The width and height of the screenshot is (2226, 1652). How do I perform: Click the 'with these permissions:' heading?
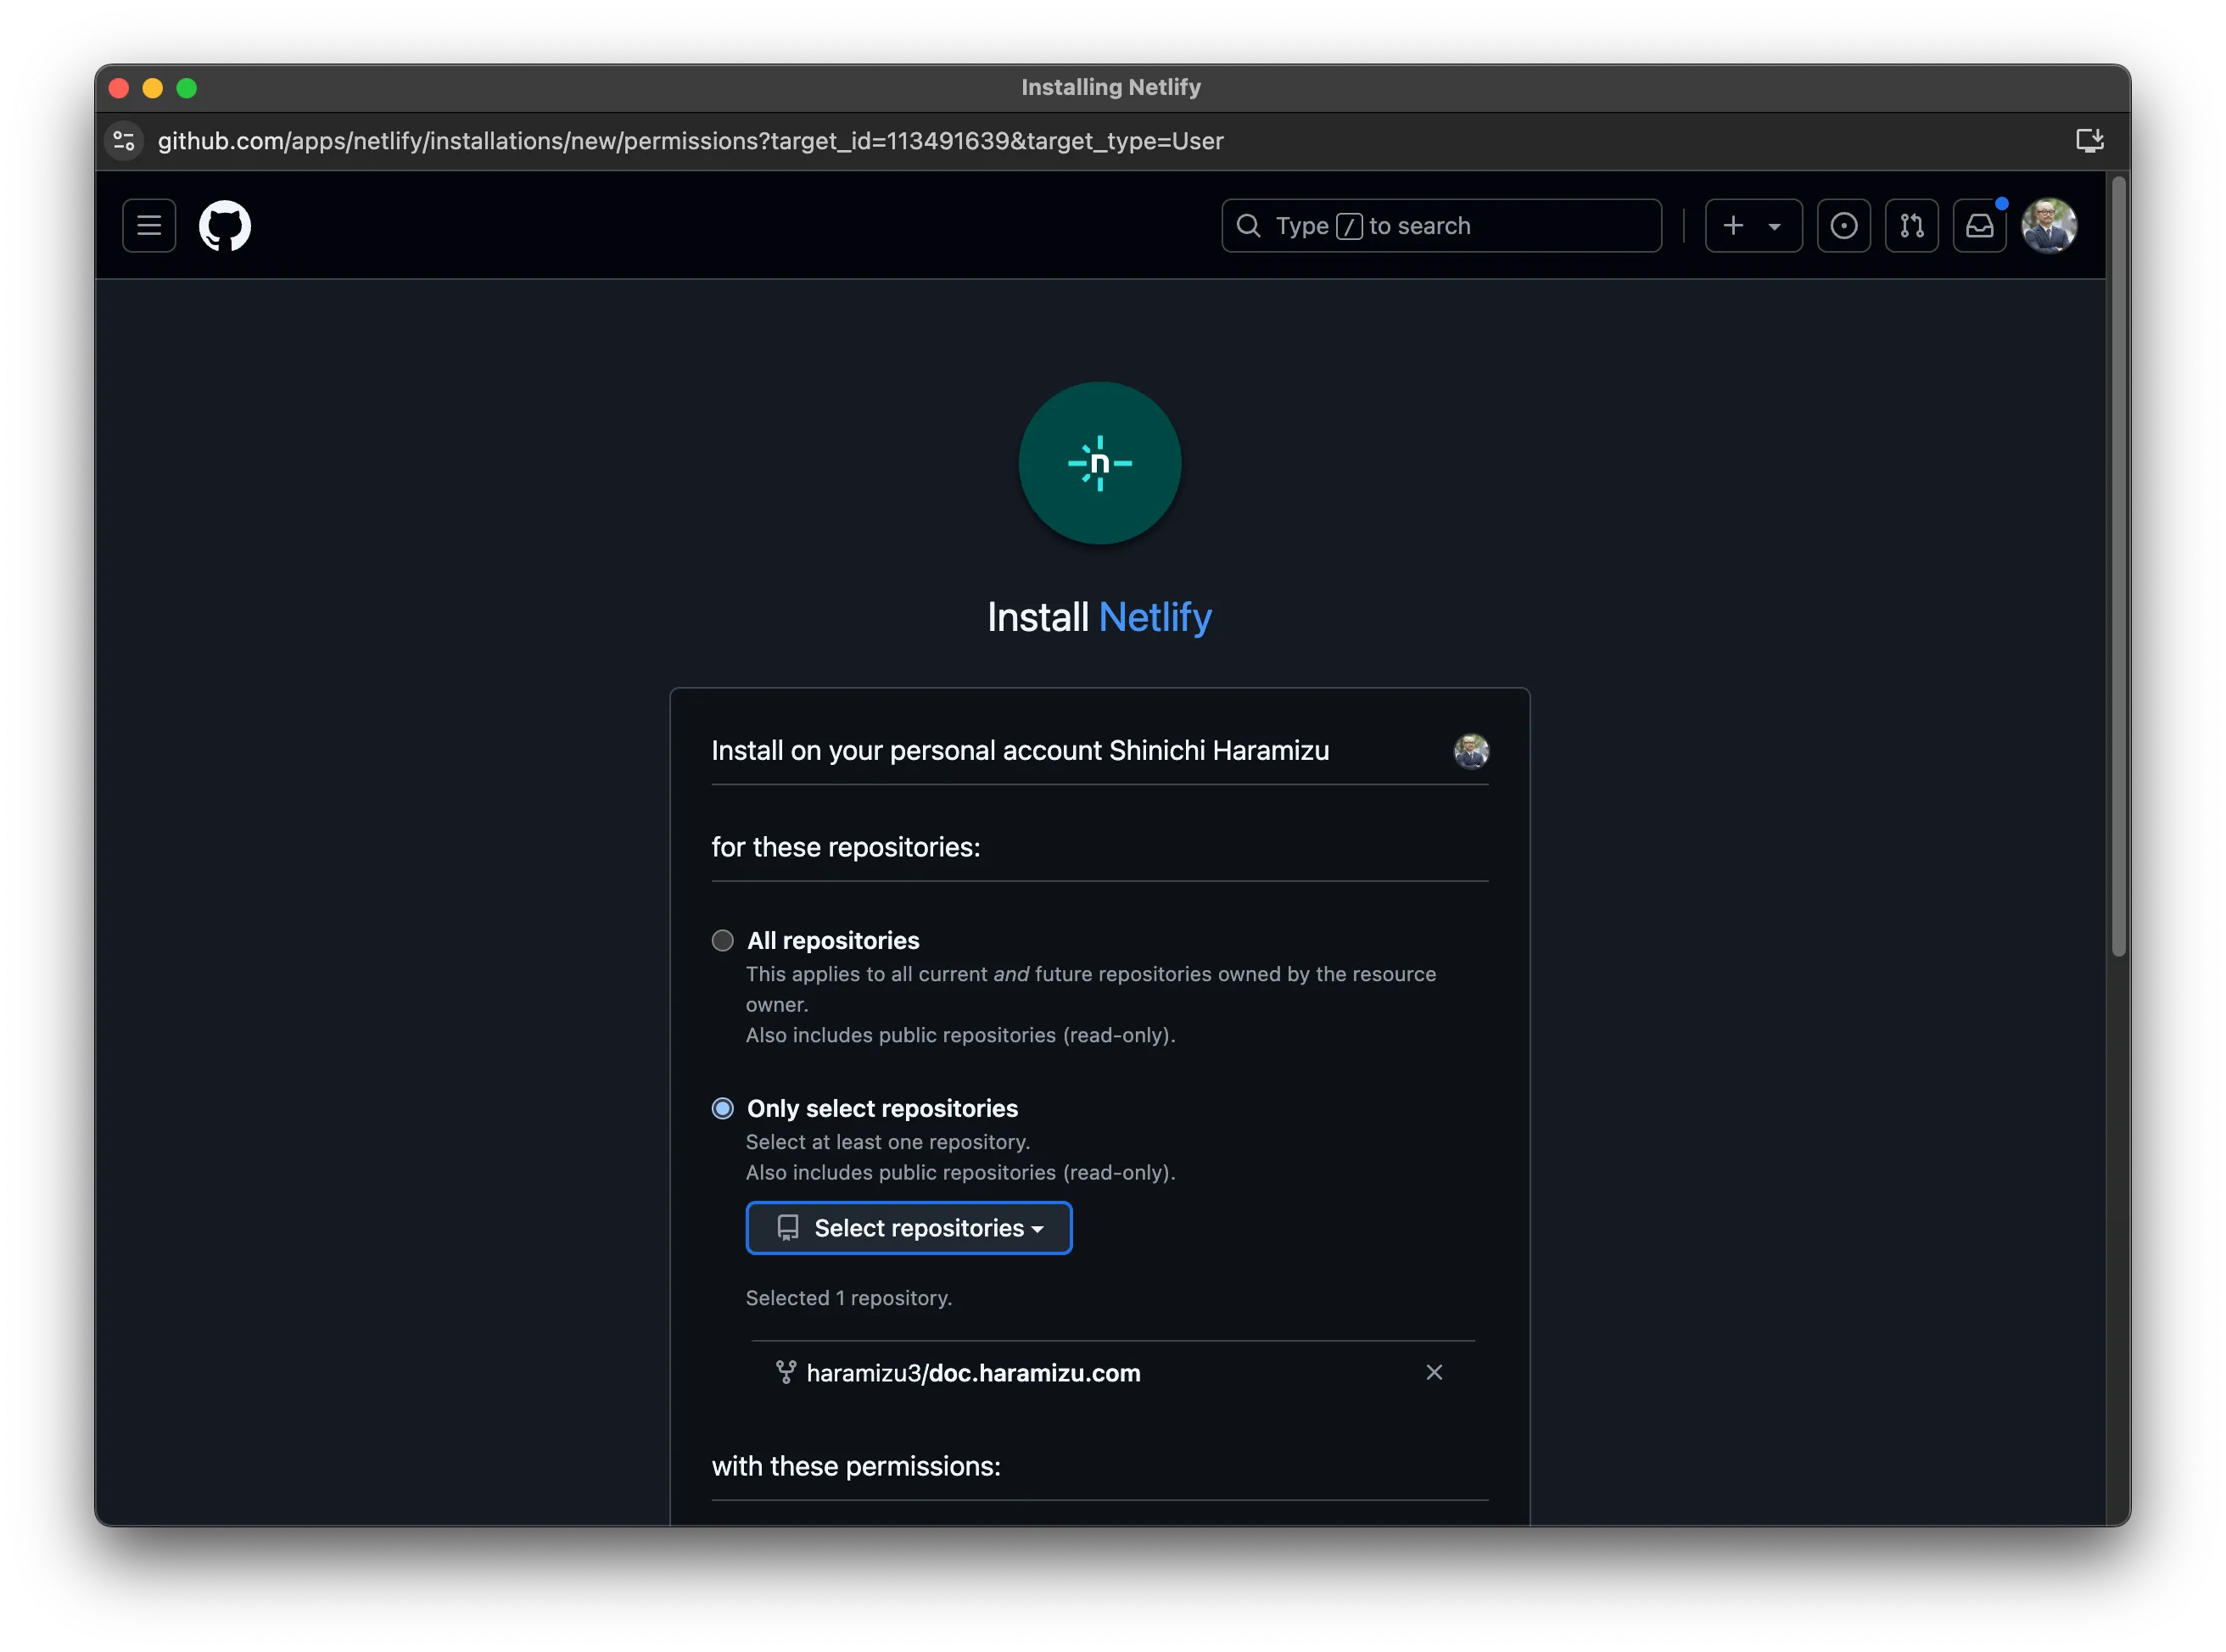(857, 1466)
